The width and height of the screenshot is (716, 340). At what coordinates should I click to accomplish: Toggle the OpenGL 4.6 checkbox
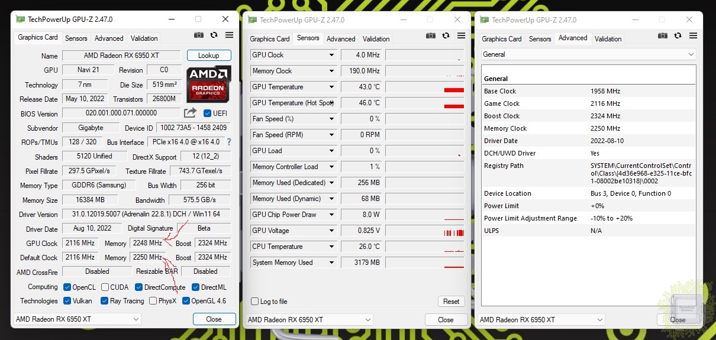(x=186, y=301)
